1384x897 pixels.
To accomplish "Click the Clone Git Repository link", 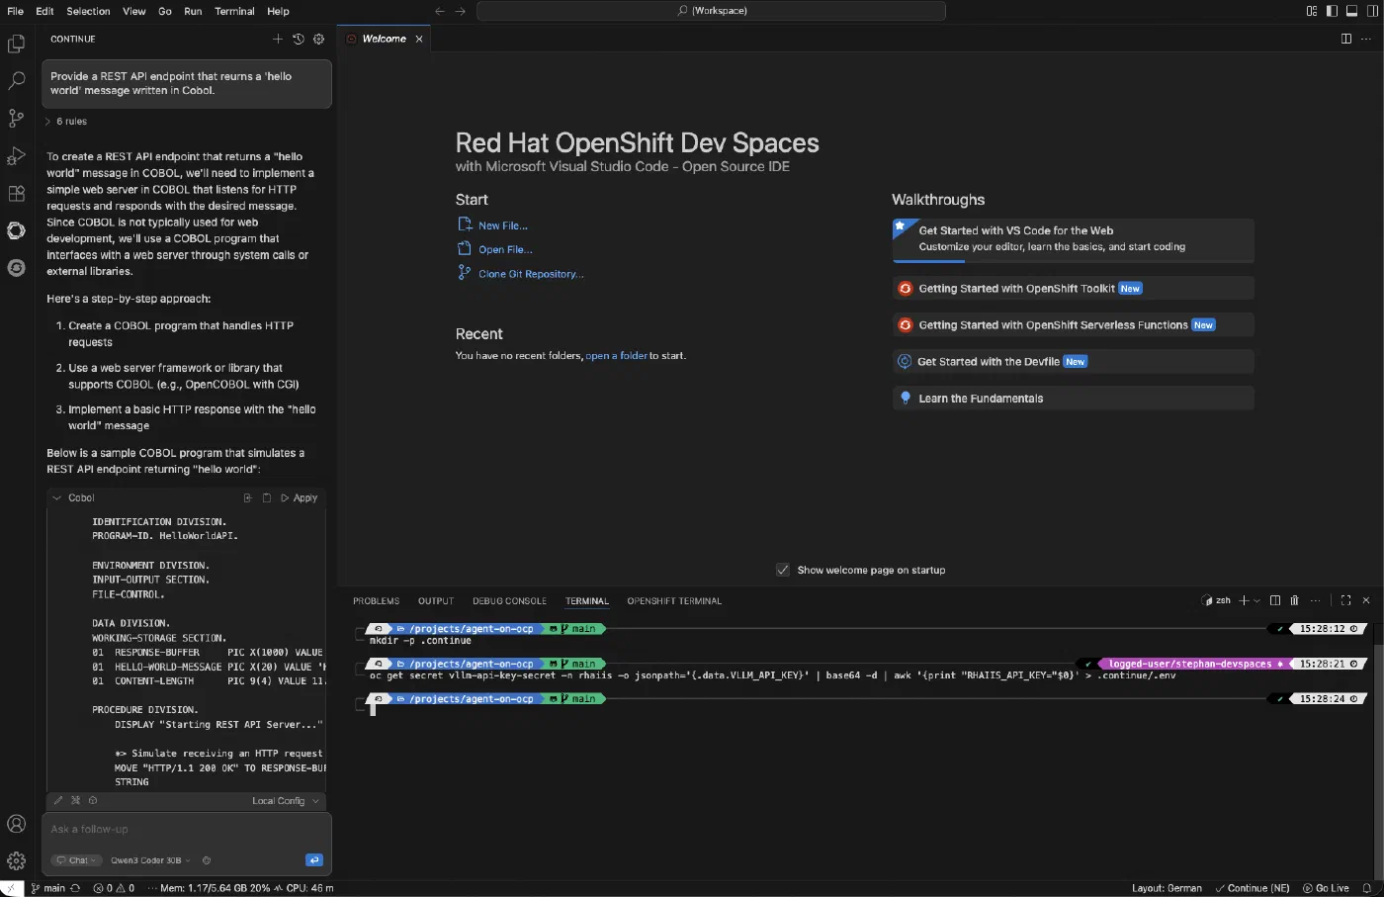I will tap(531, 274).
